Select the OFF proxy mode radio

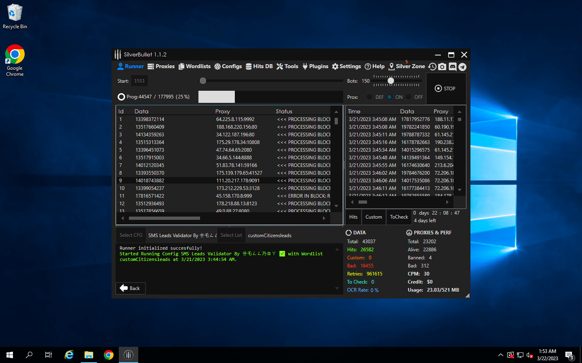[409, 97]
